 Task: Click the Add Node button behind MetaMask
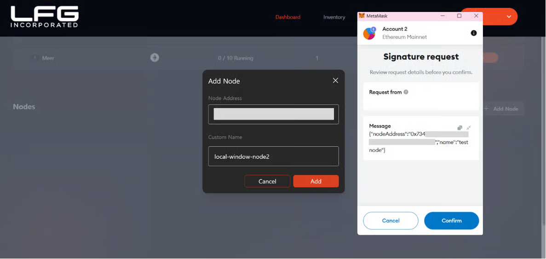pyautogui.click(x=503, y=109)
